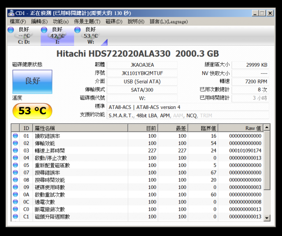Image resolution: width=282 pixels, height=236 pixels.
Task: Click the rotation rate field 7200 RPM
Action: pos(250,82)
